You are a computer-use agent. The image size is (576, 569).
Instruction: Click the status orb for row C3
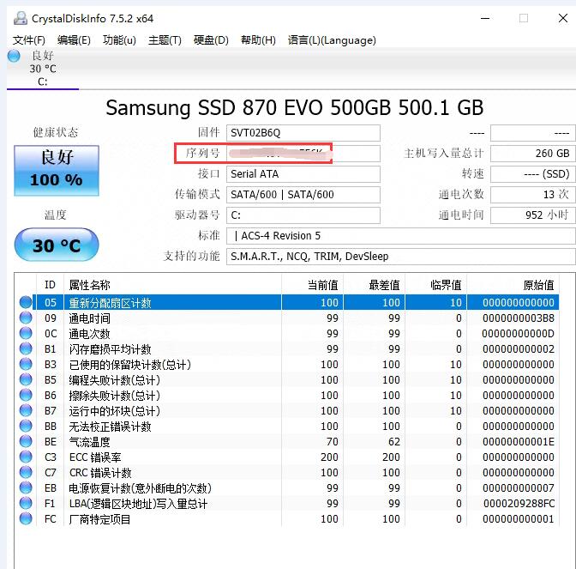(26, 457)
